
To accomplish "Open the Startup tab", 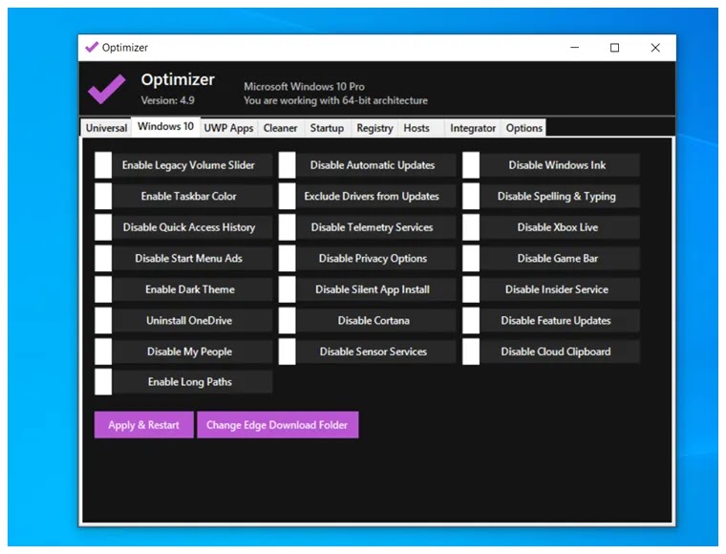I will pos(327,128).
